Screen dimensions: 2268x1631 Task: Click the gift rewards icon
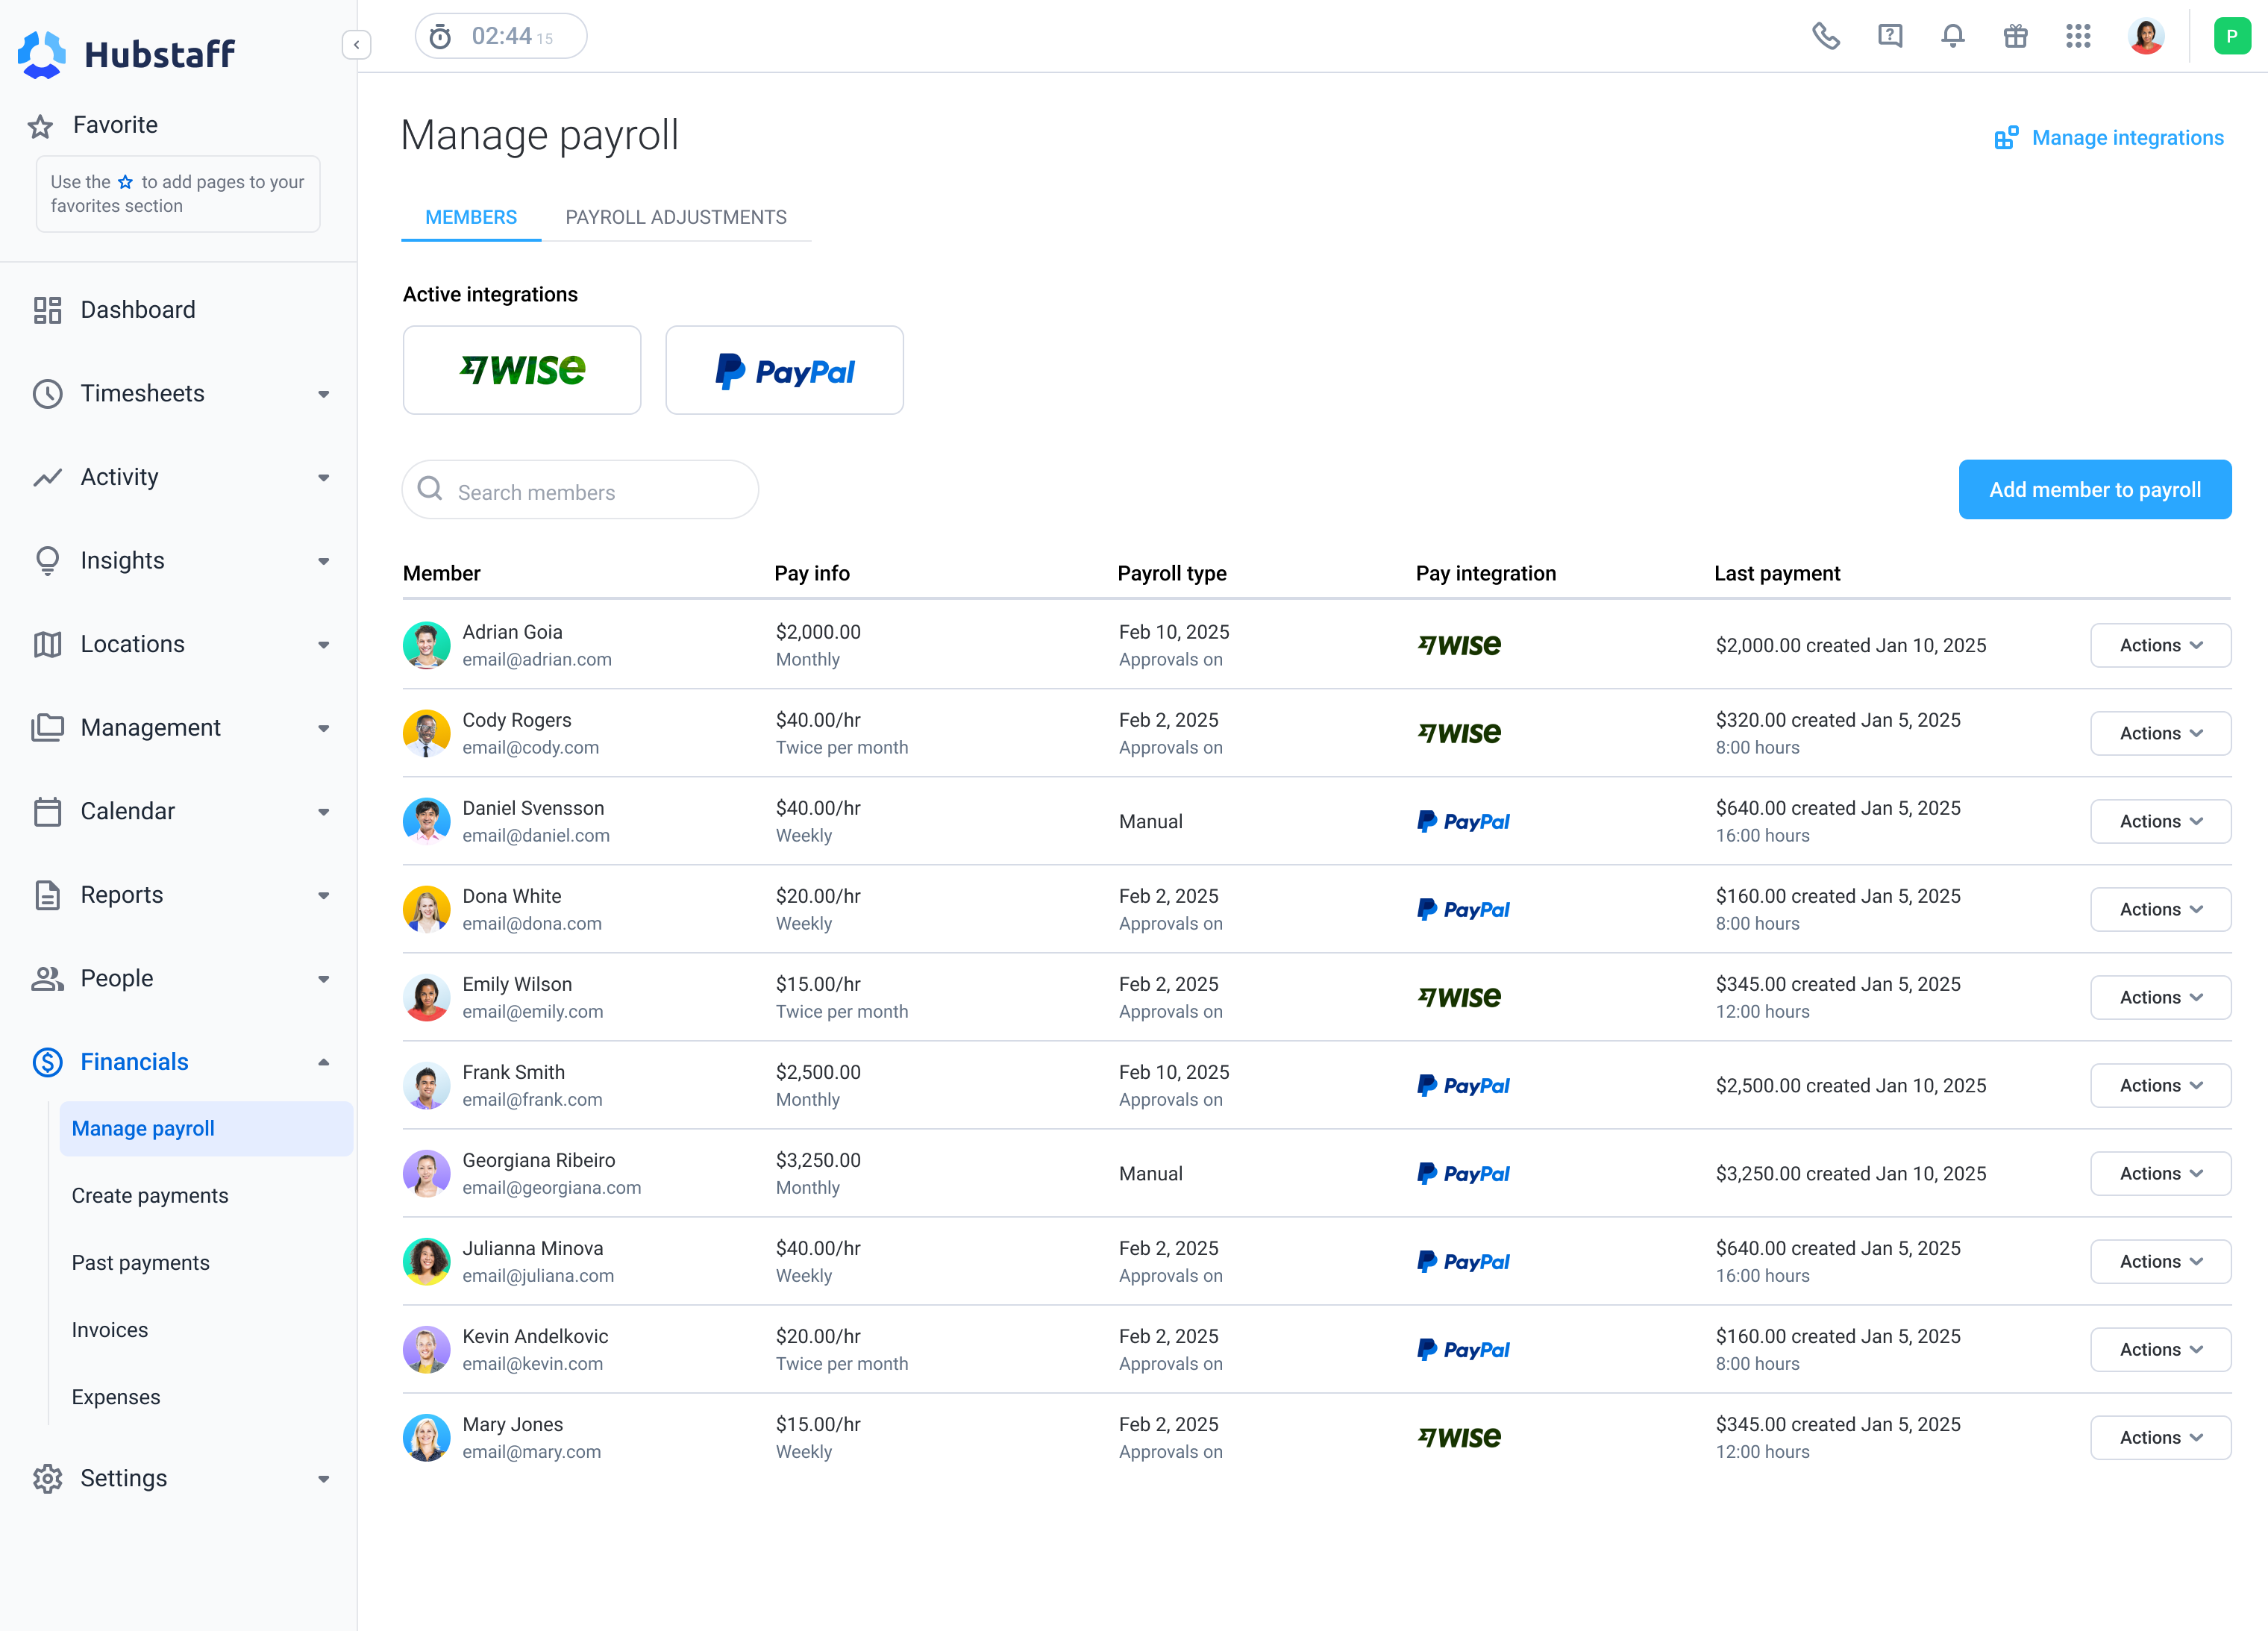coord(2015,37)
